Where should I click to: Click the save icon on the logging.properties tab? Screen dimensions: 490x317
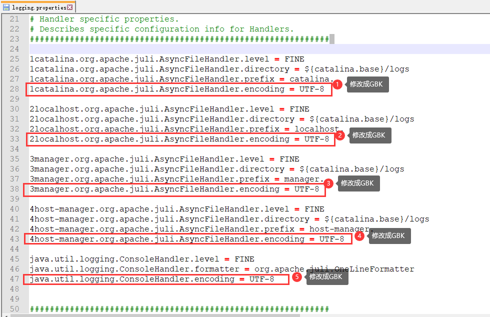(6, 7)
